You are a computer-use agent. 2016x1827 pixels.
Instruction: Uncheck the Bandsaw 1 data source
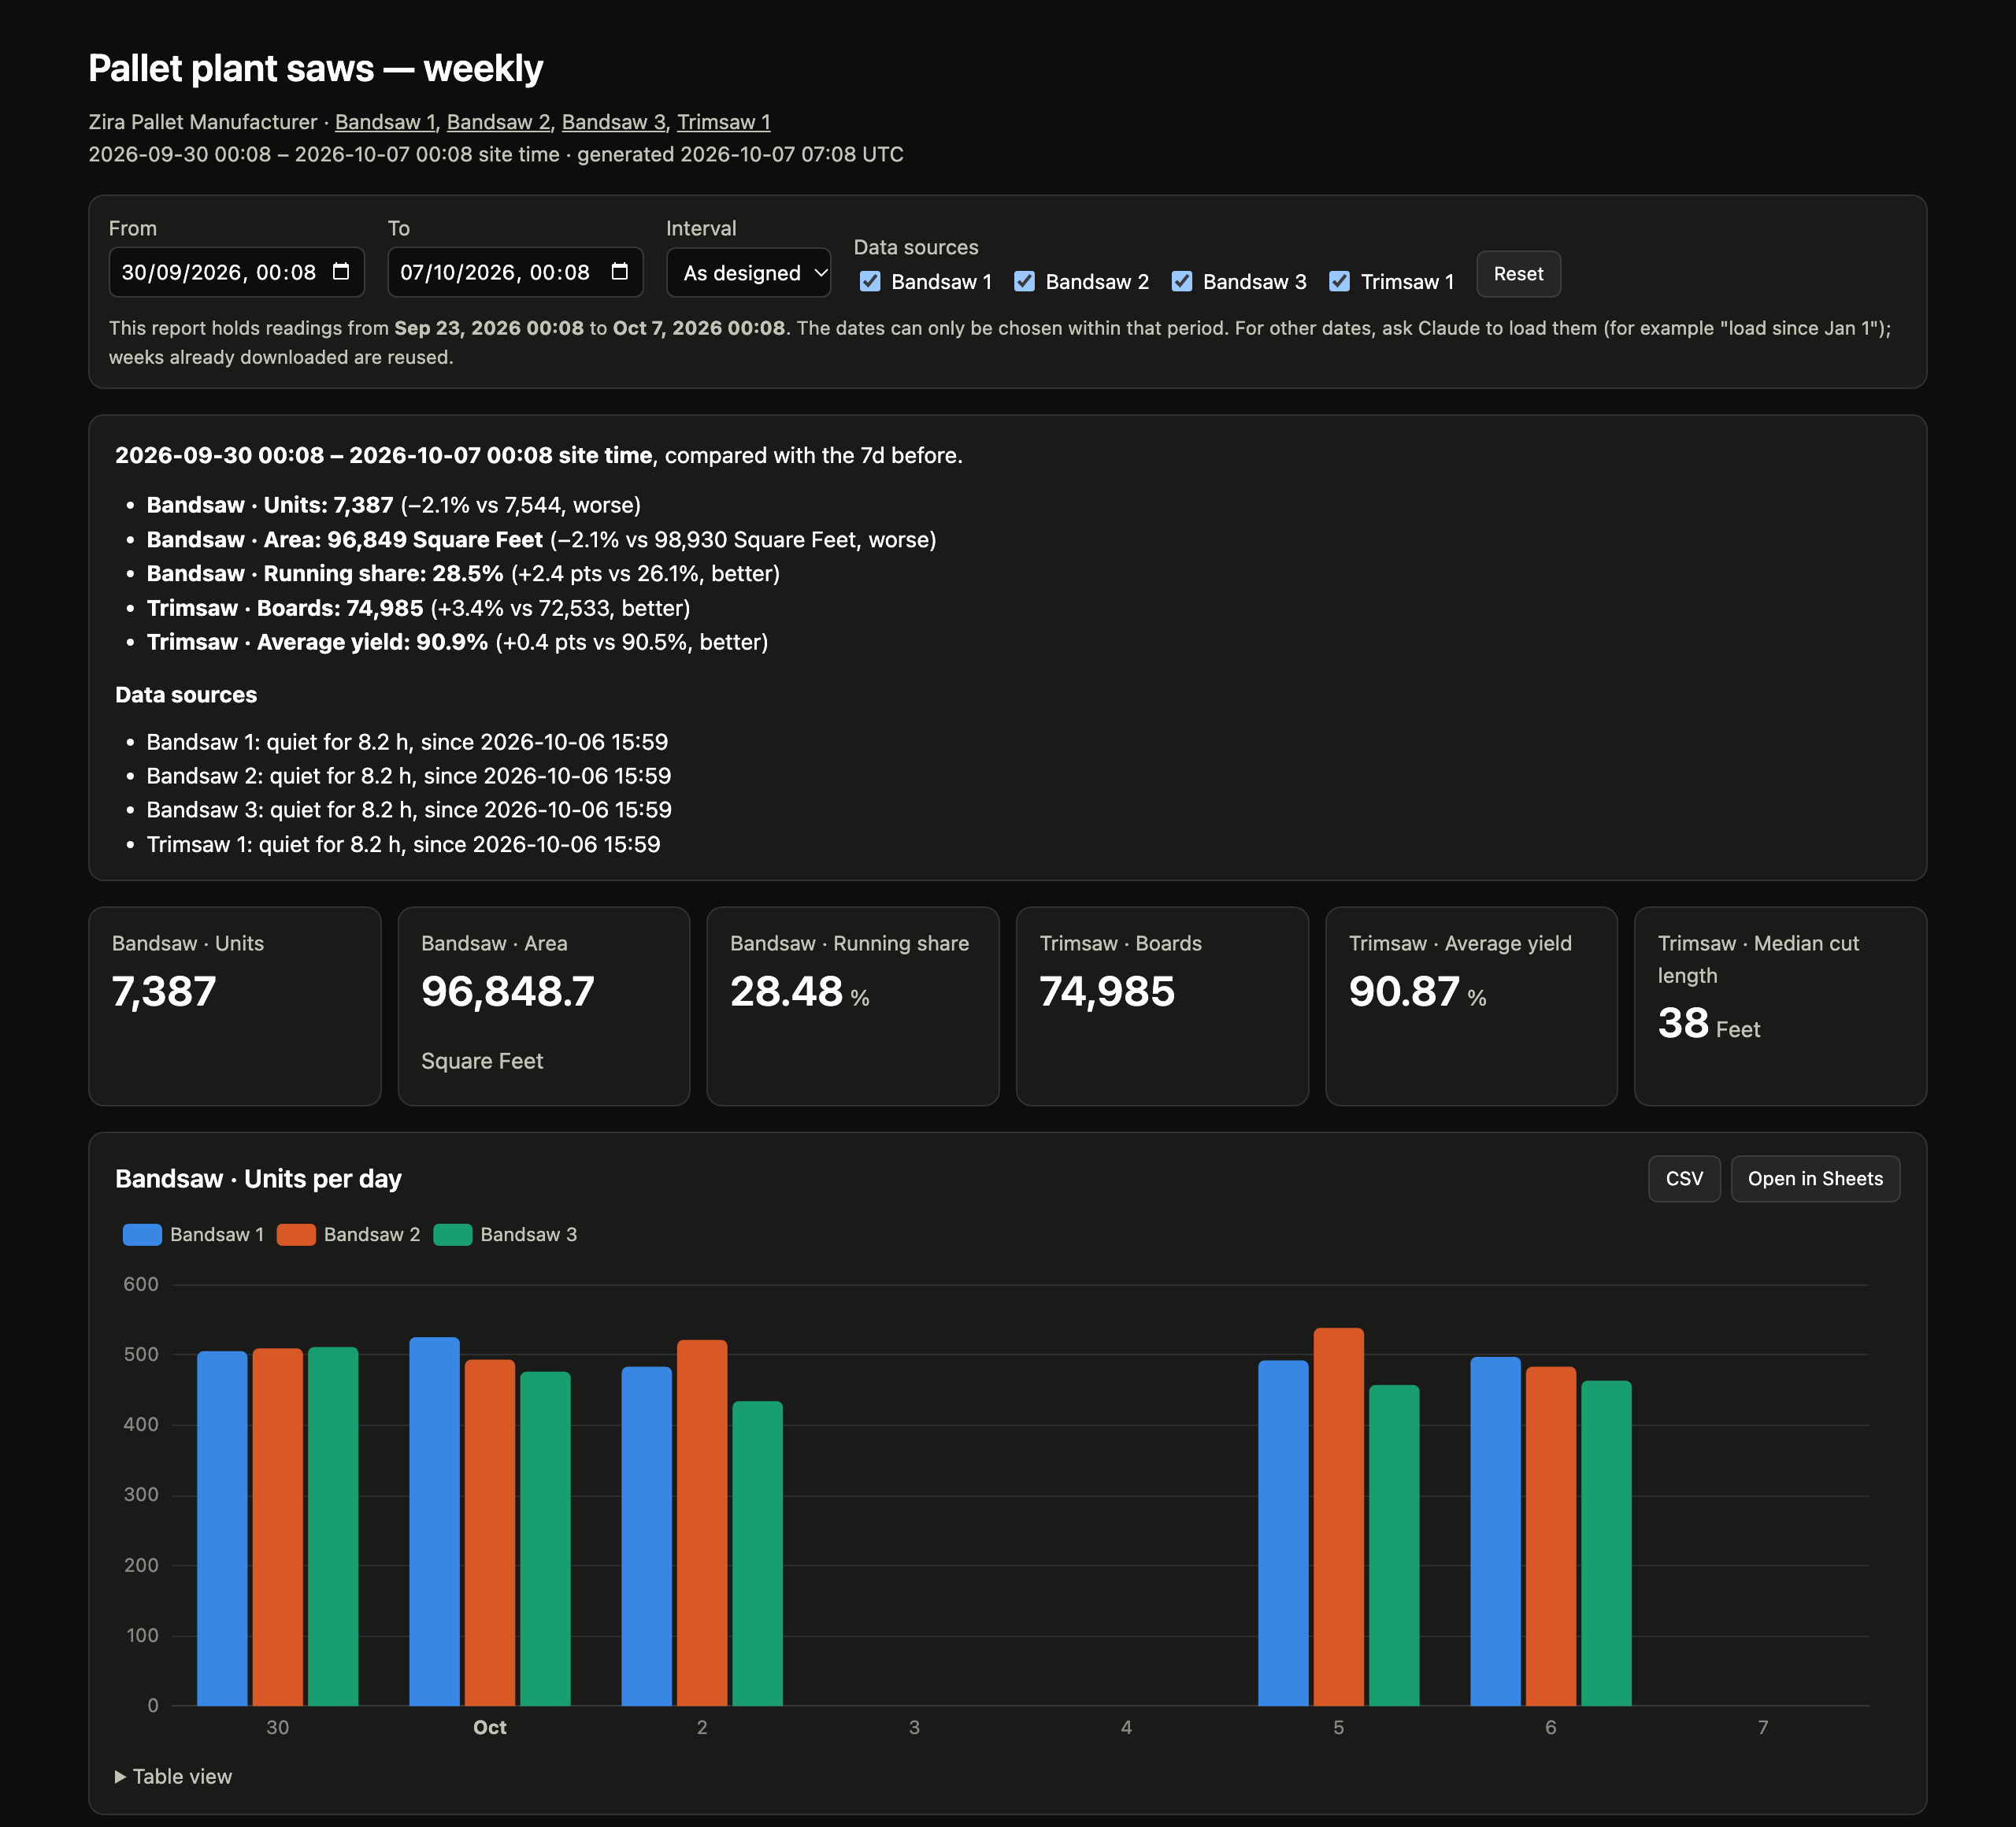point(870,282)
